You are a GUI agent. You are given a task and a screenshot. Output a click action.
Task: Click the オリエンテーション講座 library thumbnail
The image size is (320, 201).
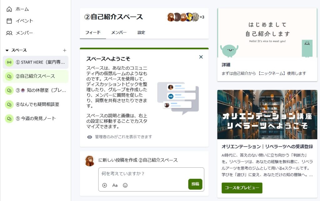[x=267, y=114]
